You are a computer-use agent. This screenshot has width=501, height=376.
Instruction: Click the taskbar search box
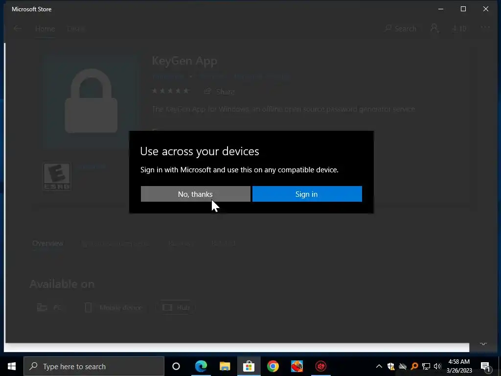pyautogui.click(x=94, y=366)
